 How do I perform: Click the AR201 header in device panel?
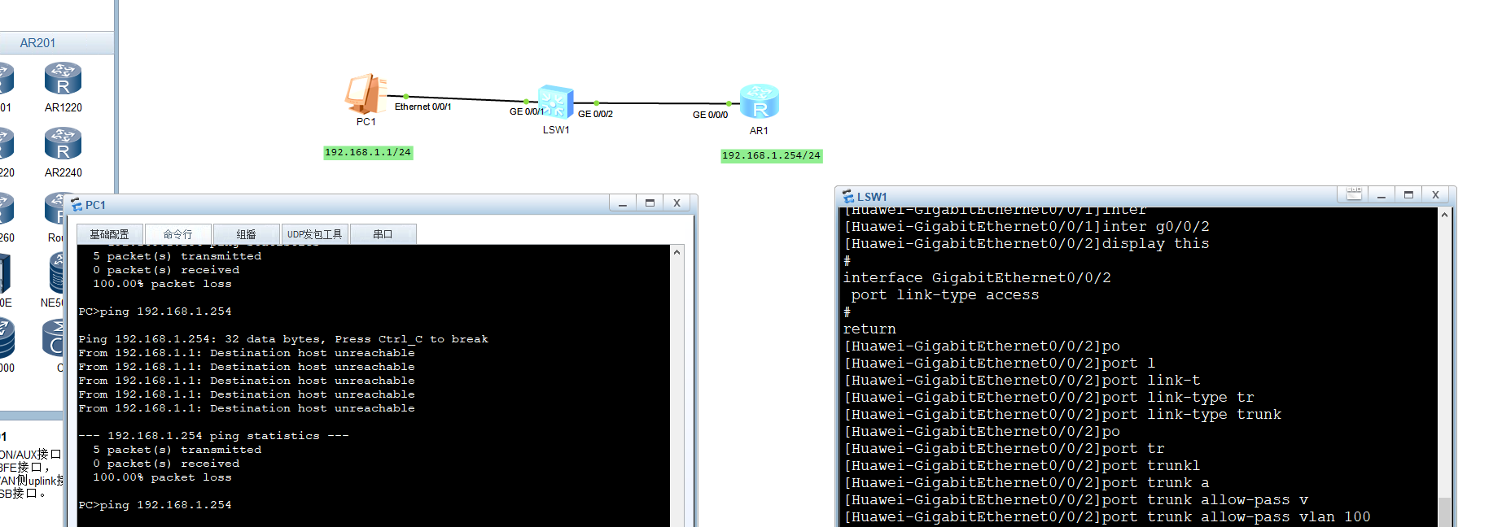pyautogui.click(x=37, y=43)
